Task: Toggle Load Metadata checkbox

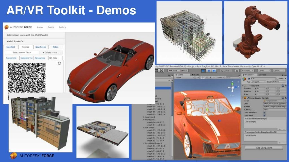Action: coord(265,112)
